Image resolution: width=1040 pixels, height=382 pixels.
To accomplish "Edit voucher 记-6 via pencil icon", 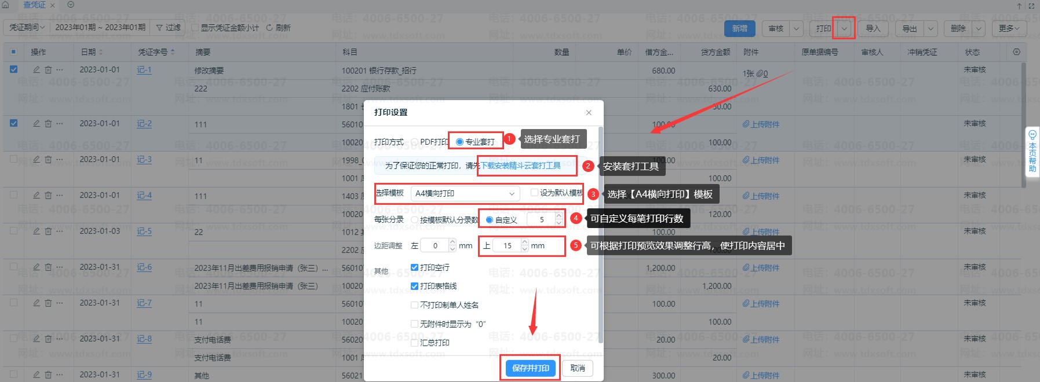I will (36, 267).
